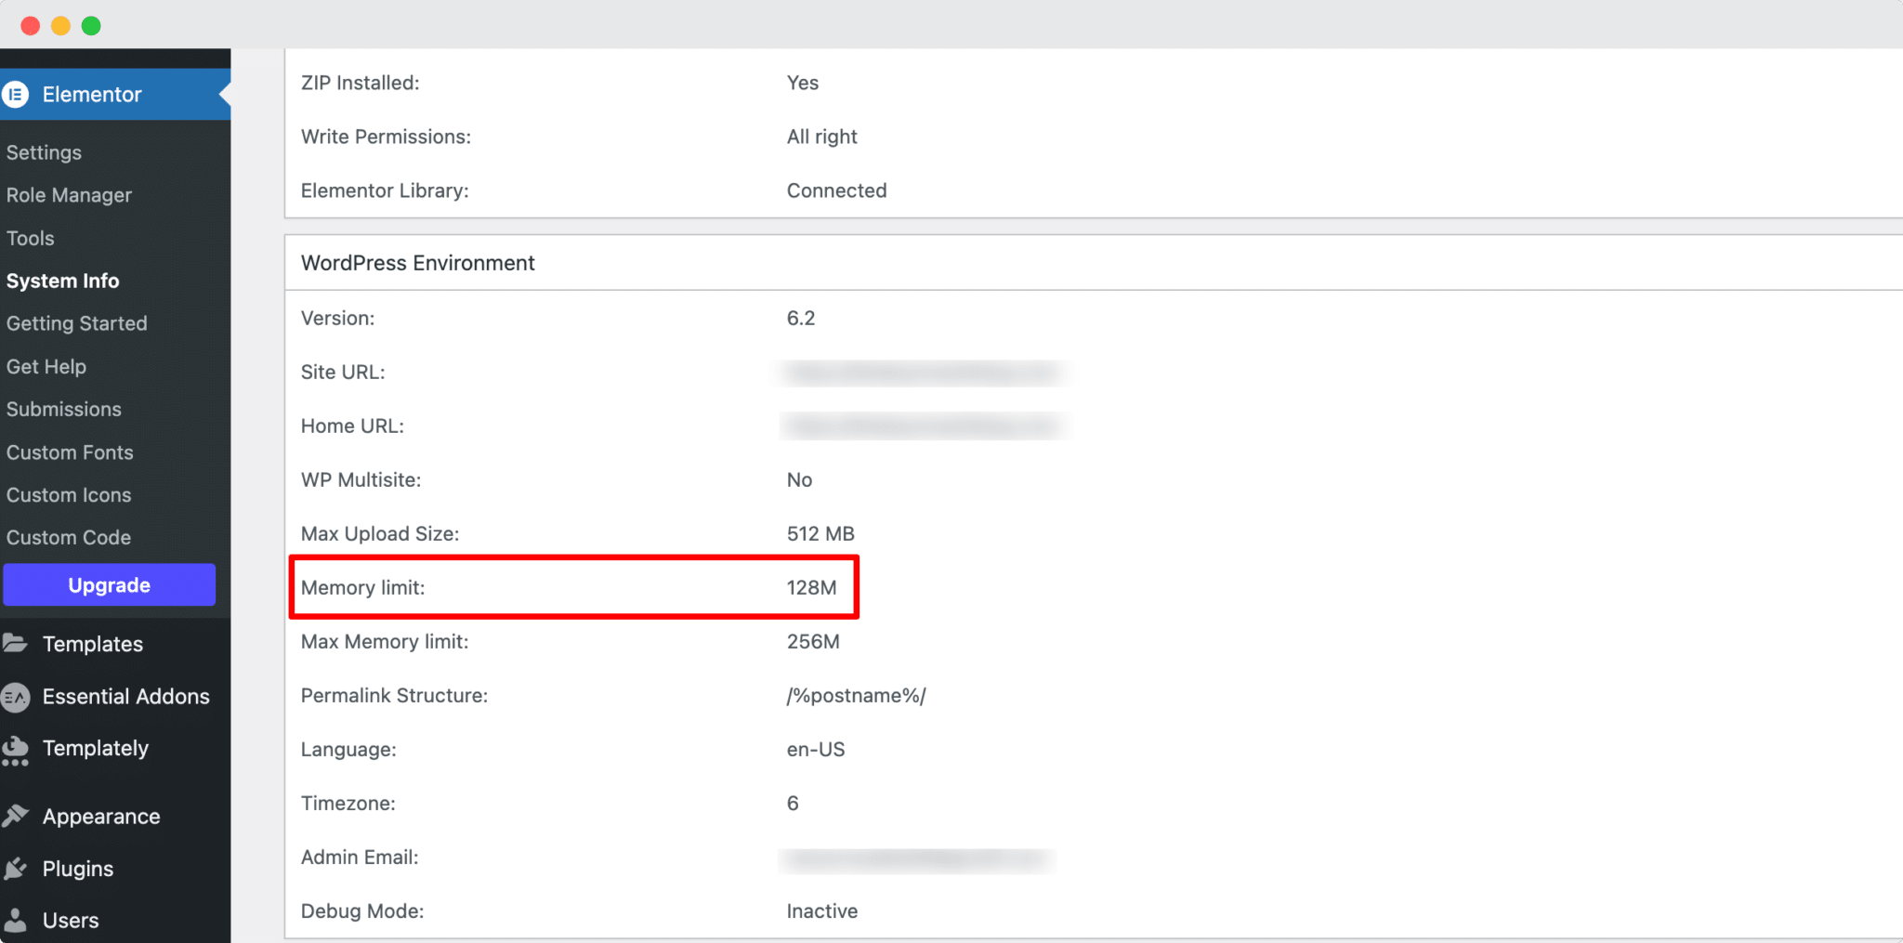The height and width of the screenshot is (943, 1903).
Task: Click the Templates folder icon
Action: (x=16, y=643)
